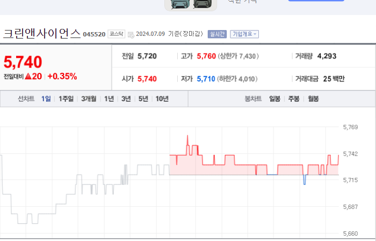Click the 거래대금 value 25 백만

click(334, 79)
